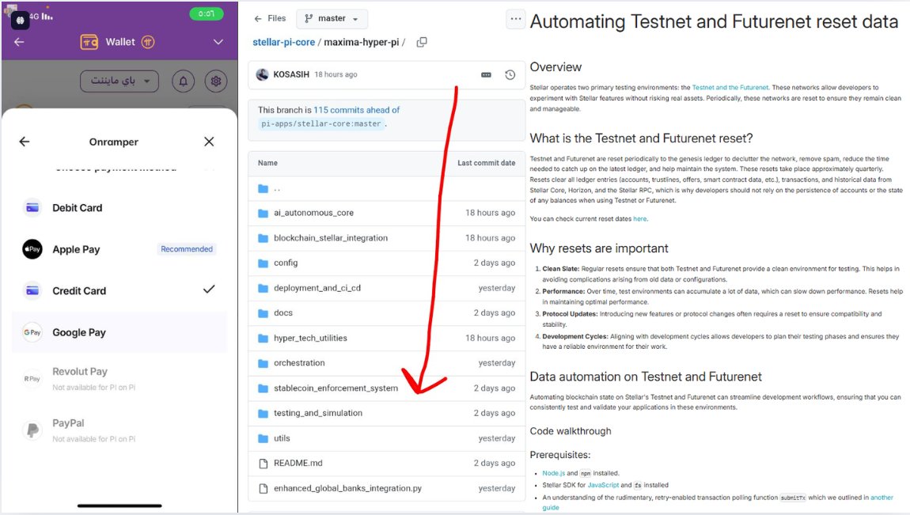Open the Node.js prerequisite link
The image size is (910, 515).
(554, 473)
